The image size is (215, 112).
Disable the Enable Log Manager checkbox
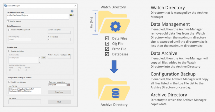click(9, 82)
